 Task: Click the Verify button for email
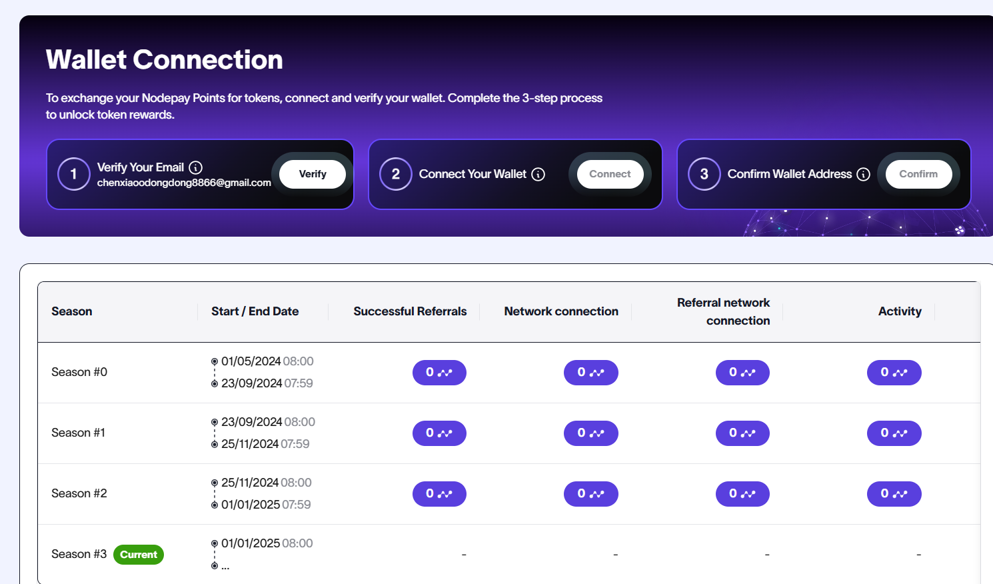313,174
